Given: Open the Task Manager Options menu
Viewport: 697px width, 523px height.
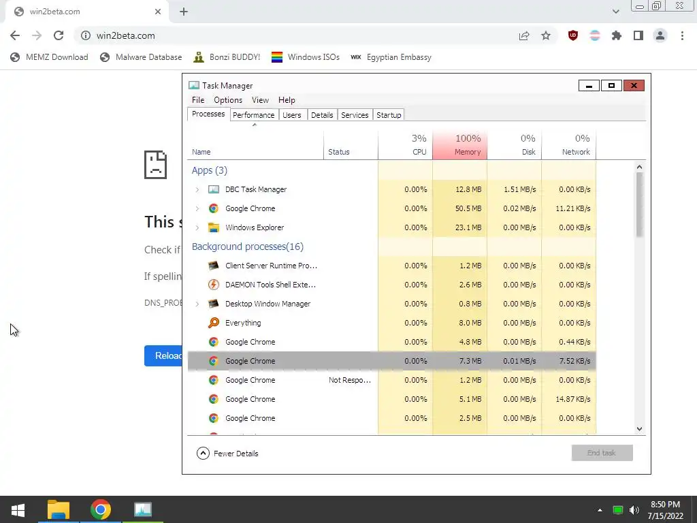Looking at the screenshot, I should [x=228, y=100].
